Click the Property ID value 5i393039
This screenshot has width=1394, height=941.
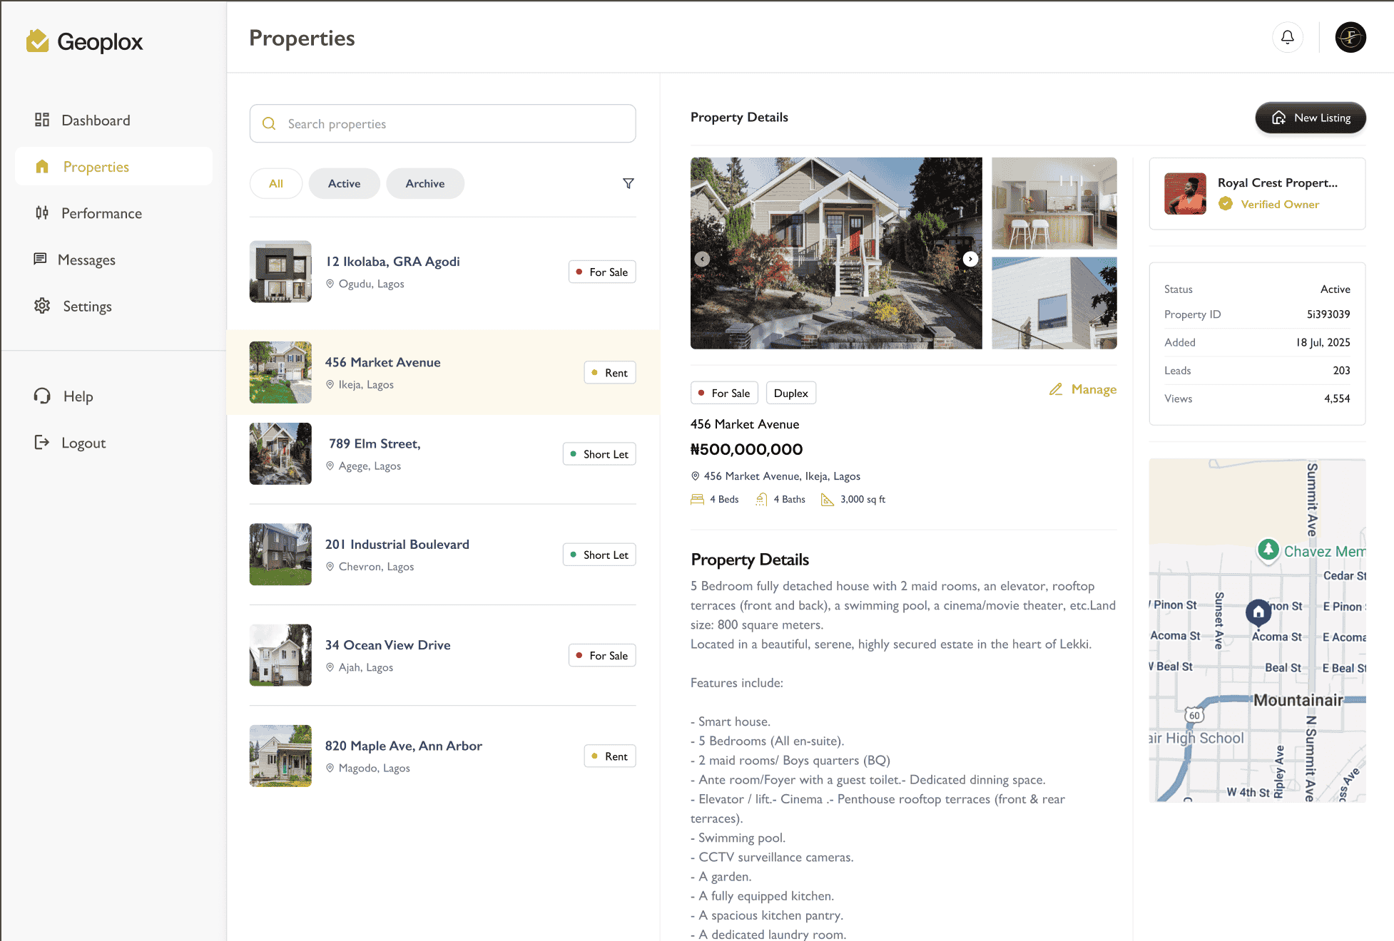(1328, 314)
